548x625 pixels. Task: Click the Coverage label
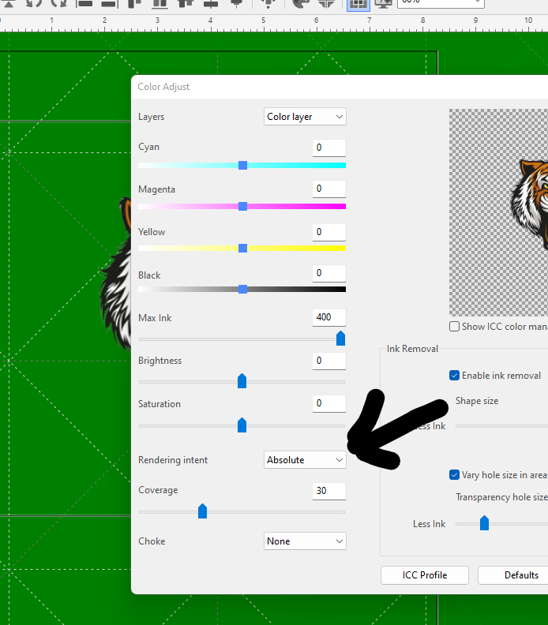(158, 490)
